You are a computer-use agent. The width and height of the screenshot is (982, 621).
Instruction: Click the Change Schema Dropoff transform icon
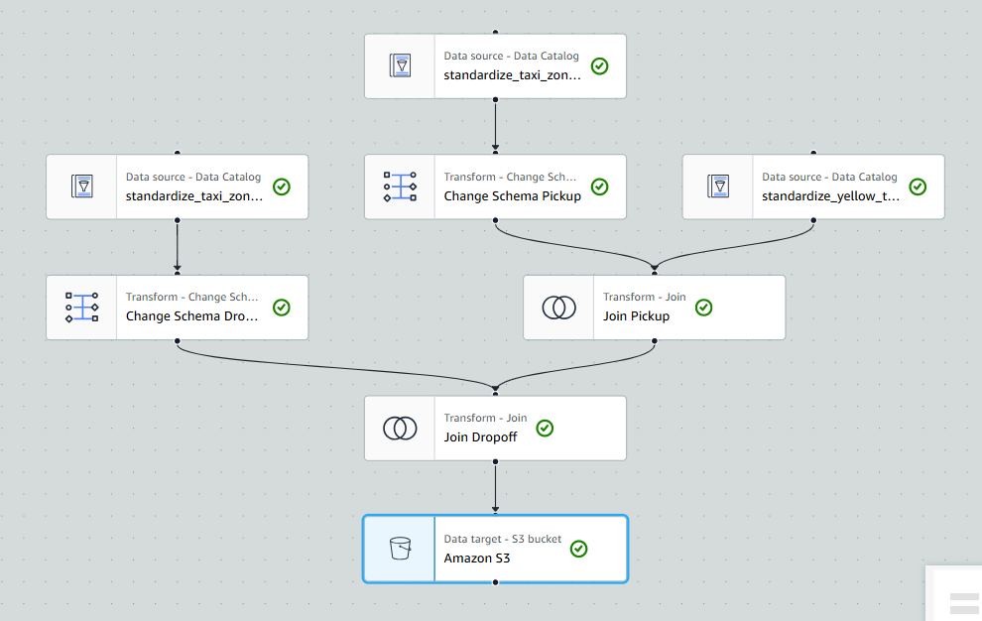click(81, 308)
